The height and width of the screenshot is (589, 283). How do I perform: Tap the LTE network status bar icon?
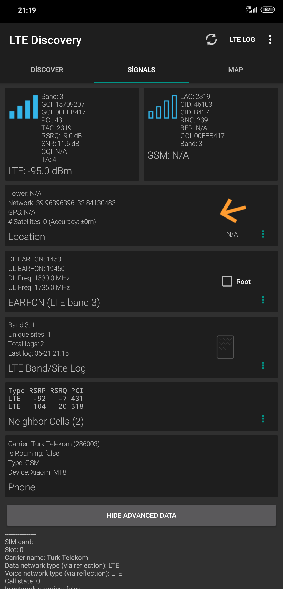click(251, 9)
